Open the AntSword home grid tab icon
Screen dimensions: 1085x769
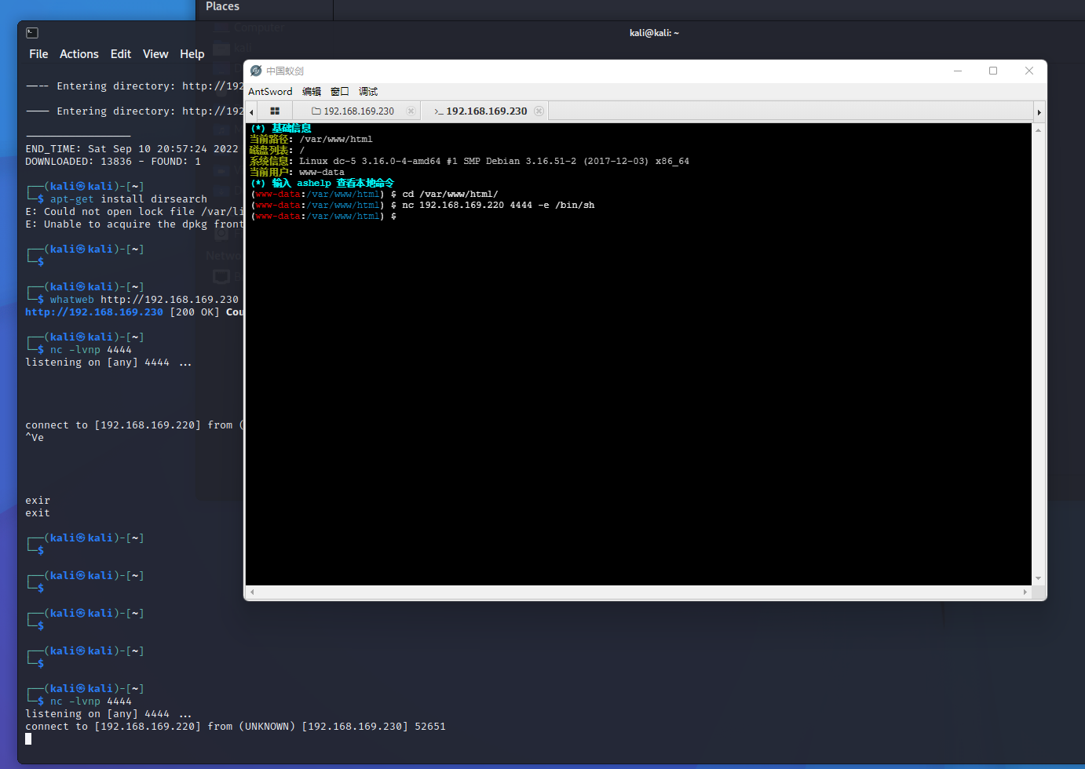[275, 111]
